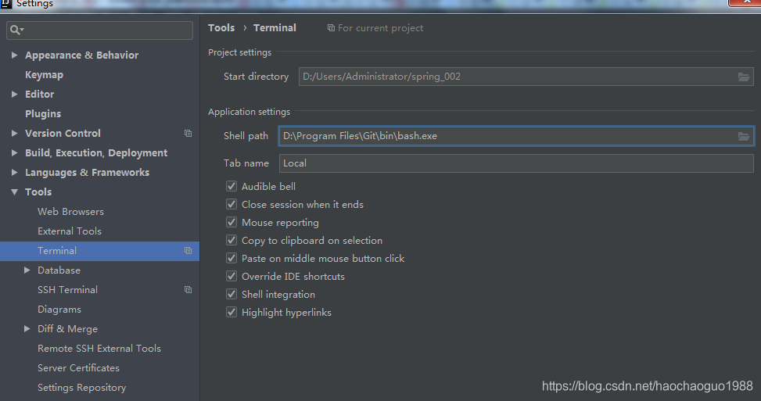Click the IntelliJ icon in title bar

pyautogui.click(x=5, y=4)
